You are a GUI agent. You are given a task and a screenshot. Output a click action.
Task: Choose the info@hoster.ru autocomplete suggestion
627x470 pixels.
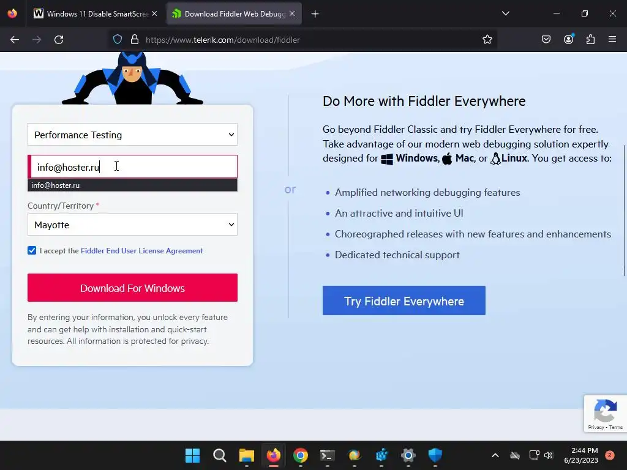click(132, 185)
